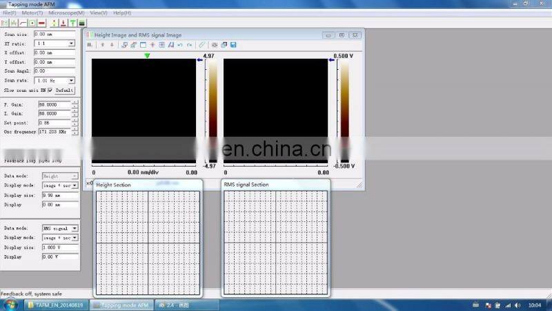
Task: Click the ruler measure icon in image toolbar
Action: [201, 45]
